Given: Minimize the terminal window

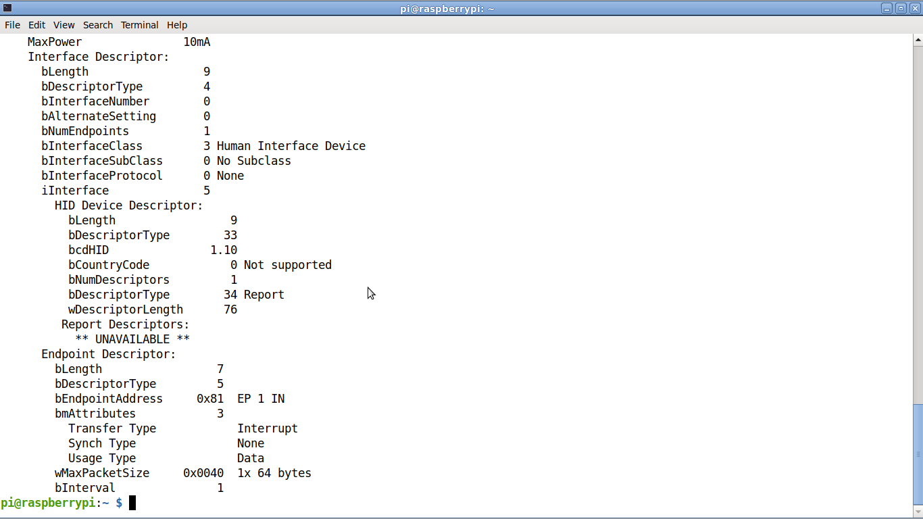Looking at the screenshot, I should tap(887, 8).
